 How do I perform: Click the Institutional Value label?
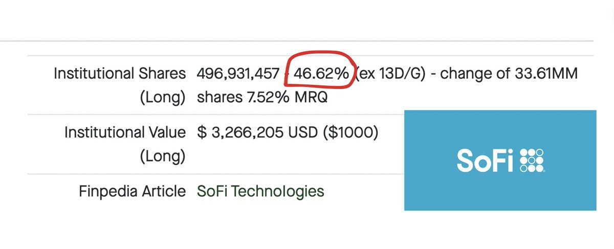[125, 133]
